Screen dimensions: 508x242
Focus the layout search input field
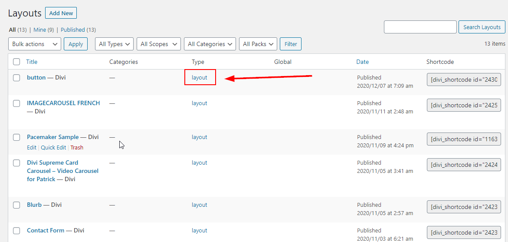420,27
